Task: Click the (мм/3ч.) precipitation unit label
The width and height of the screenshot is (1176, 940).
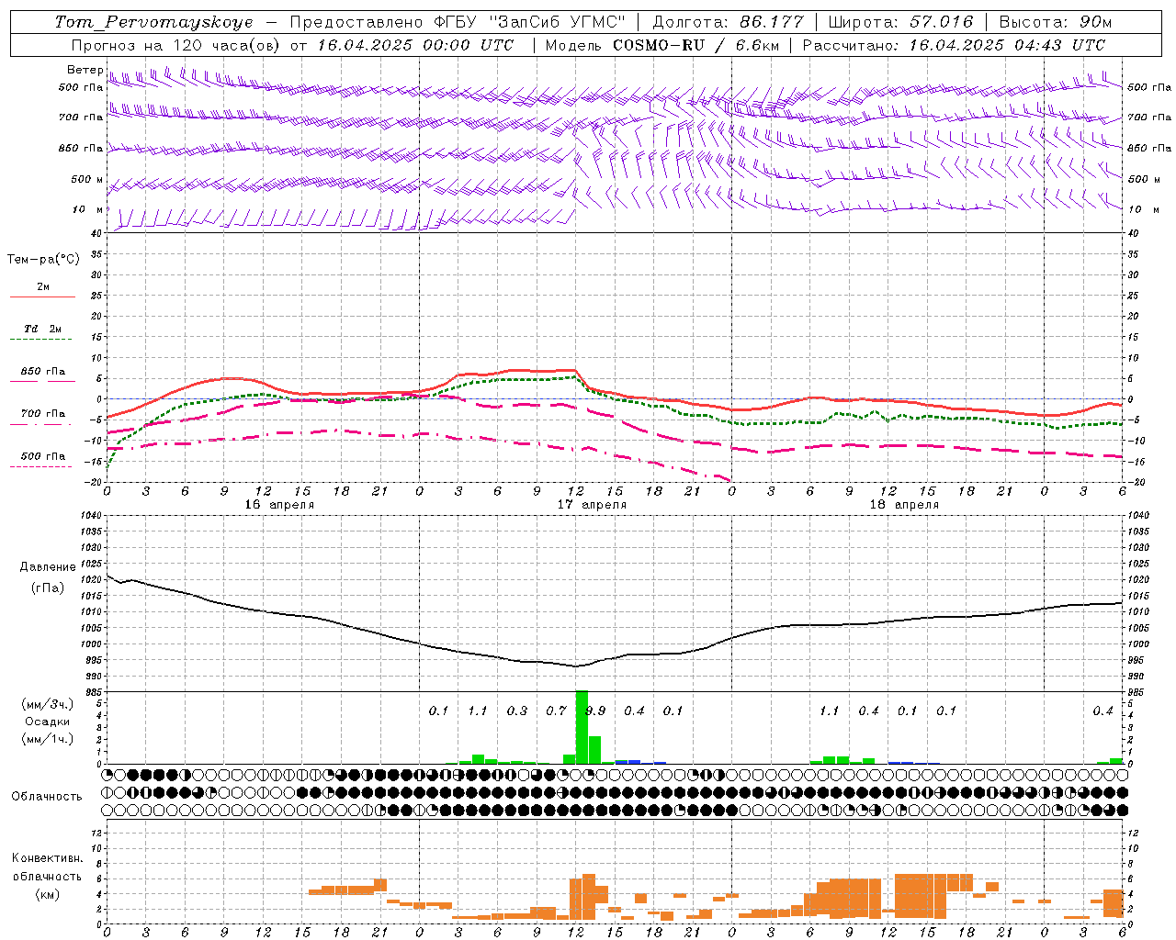Action: (x=46, y=704)
